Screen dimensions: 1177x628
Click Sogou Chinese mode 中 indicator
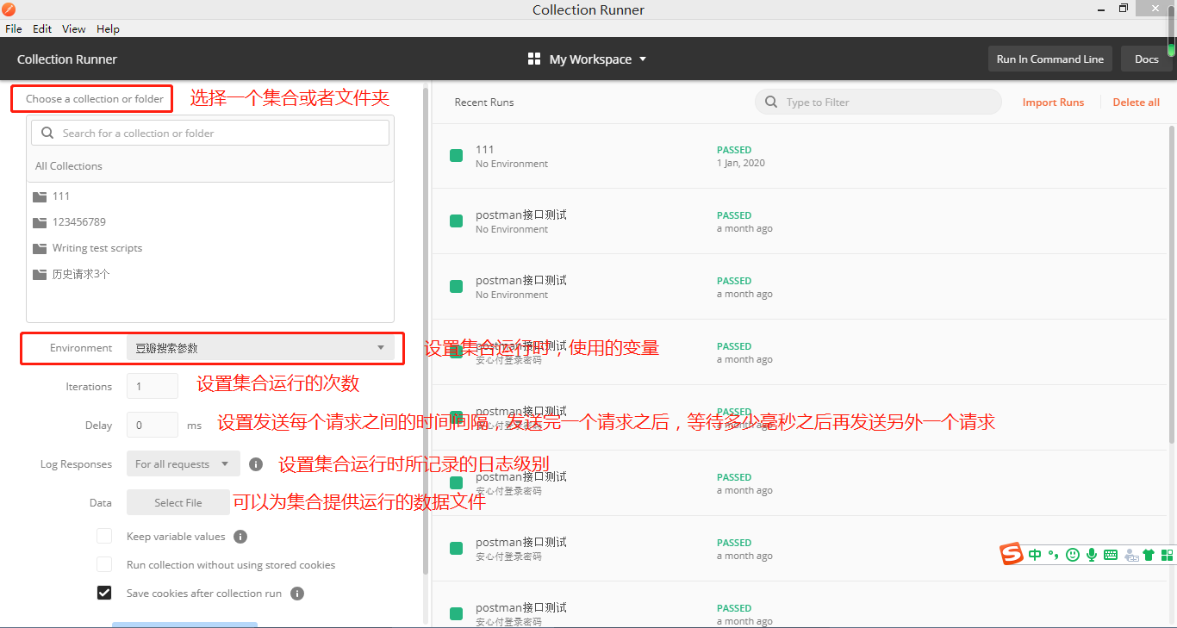tap(1034, 555)
